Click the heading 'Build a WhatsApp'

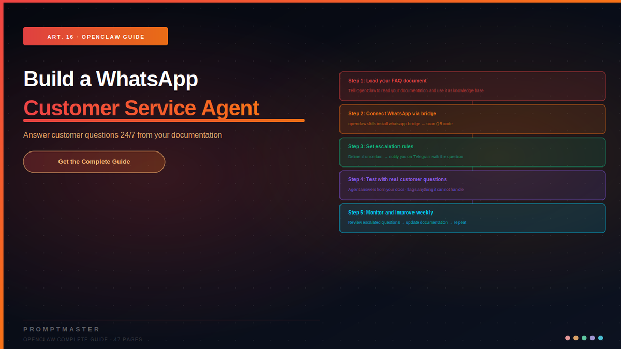(111, 79)
